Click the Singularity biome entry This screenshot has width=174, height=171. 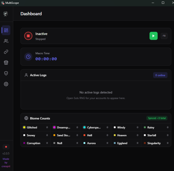coord(156,143)
